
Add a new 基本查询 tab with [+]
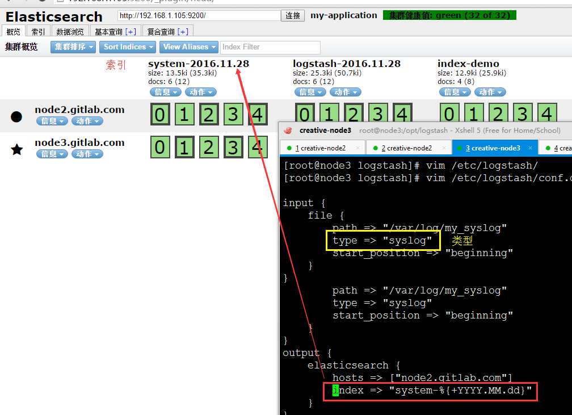[x=131, y=32]
